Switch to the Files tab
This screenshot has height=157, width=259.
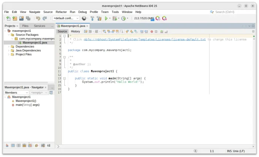click(x=25, y=26)
